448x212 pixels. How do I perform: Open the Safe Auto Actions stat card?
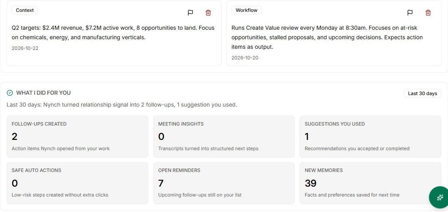click(77, 183)
